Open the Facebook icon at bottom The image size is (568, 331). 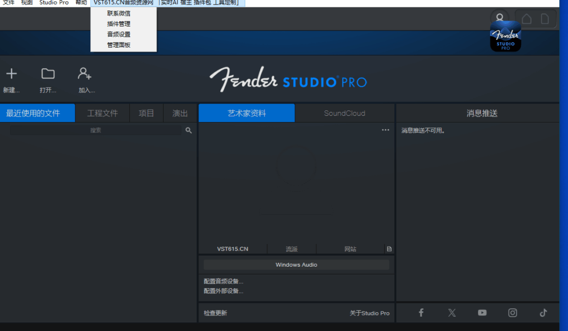tap(421, 313)
